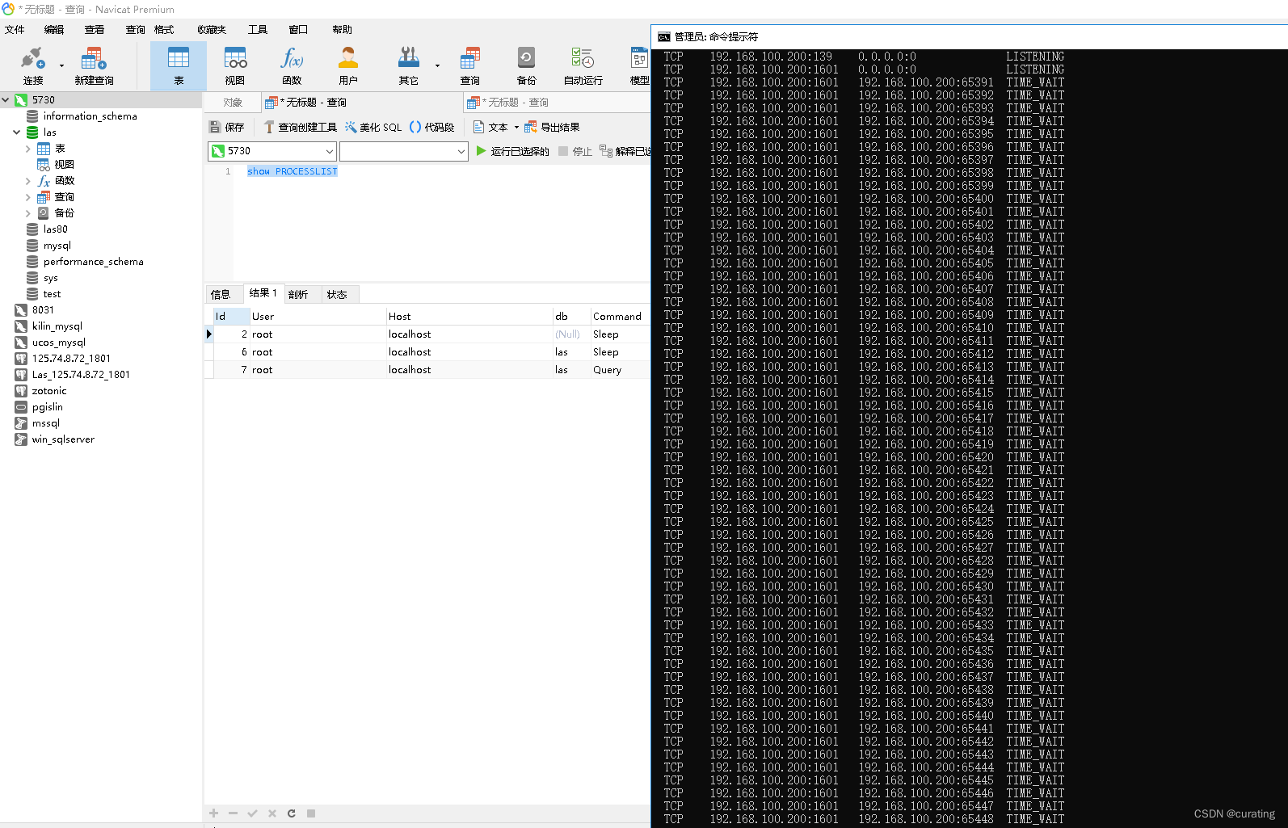Select the pgislin connection
Viewport: 1288px width, 828px height.
(47, 407)
